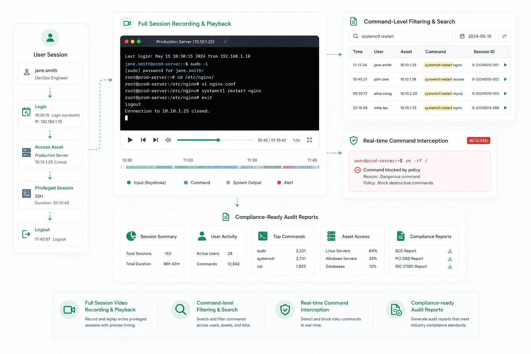Sort by the Command column header
The width and height of the screenshot is (531, 354).
[x=435, y=52]
